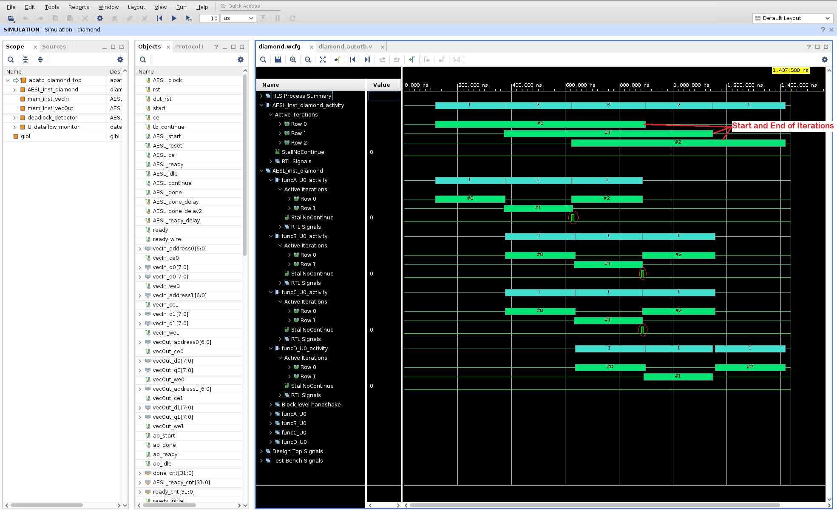The image size is (837, 514).
Task: Click the Run simulation play button
Action: pos(174,18)
